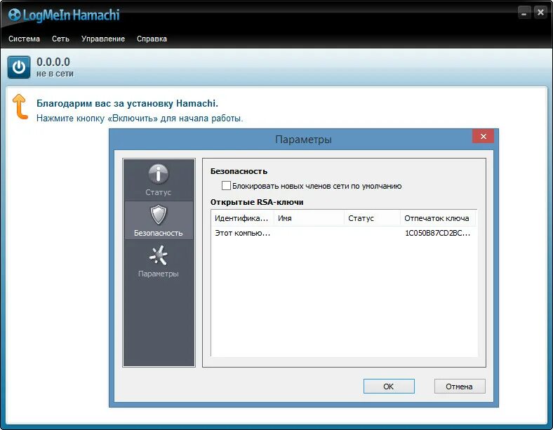Viewport: 553px width, 430px height.
Task: Click the LogMeIn Hamachi logo
Action: click(x=64, y=15)
